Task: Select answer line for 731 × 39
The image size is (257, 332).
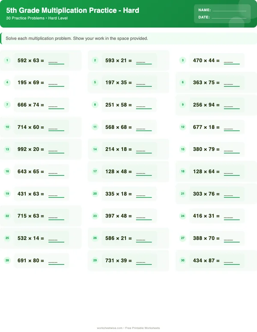Action: pos(144,262)
